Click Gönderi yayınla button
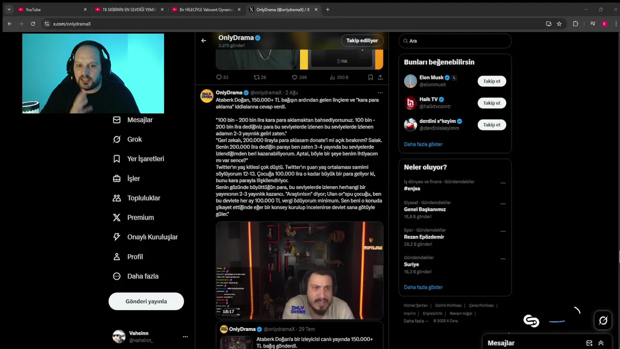This screenshot has height=349, width=620. 146,301
